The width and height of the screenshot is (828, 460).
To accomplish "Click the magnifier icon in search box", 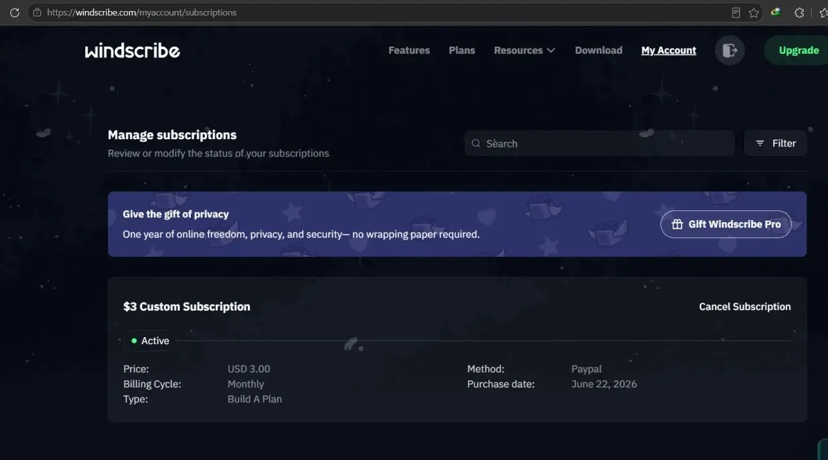I will point(476,144).
